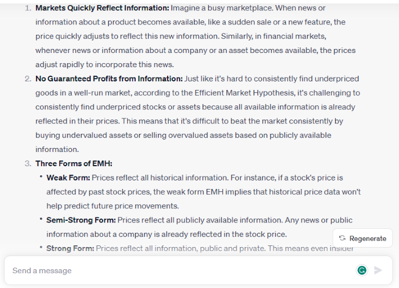Click the bullet before Weak Form
This screenshot has width=399, height=288.
(41, 176)
